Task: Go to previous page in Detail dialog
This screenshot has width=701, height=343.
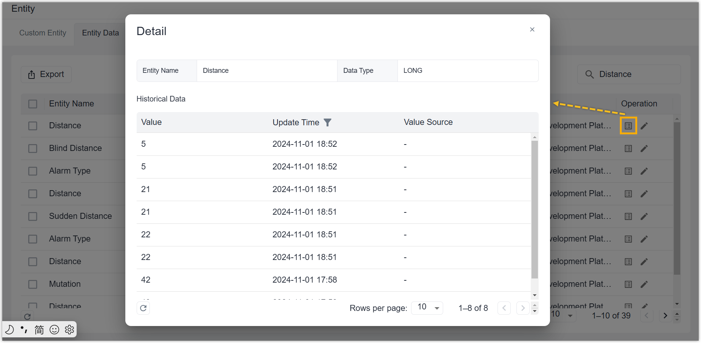Action: coord(504,308)
